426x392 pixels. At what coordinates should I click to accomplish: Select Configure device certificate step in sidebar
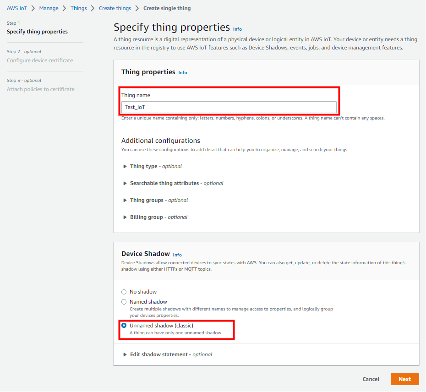(40, 60)
